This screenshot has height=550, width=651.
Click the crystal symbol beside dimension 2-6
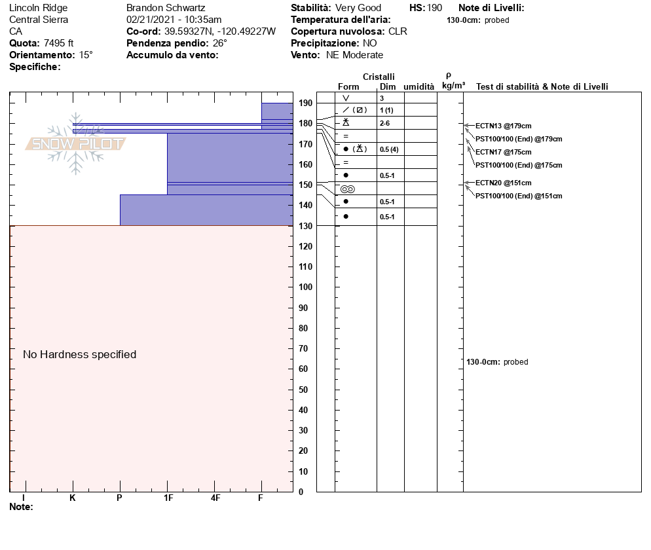coord(346,122)
